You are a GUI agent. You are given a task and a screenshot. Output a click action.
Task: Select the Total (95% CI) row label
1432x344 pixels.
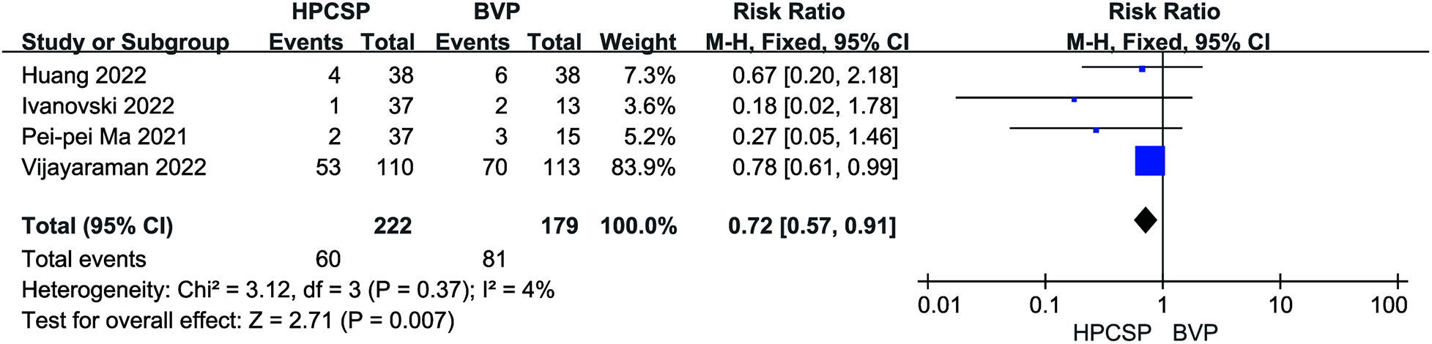[97, 226]
